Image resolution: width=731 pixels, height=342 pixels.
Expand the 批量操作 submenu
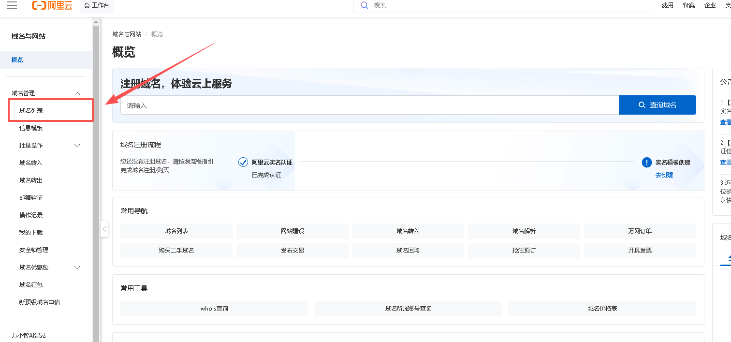point(77,146)
